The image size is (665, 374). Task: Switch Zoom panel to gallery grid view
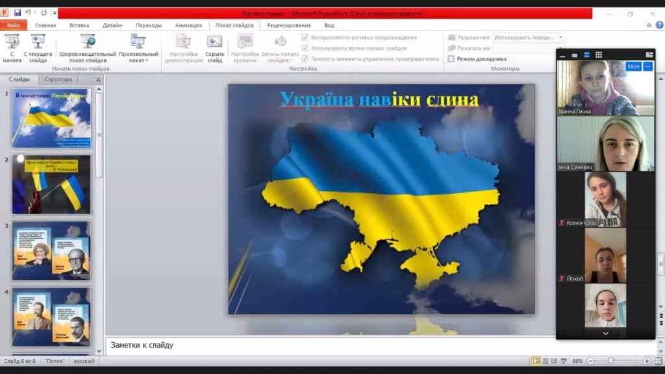[x=599, y=55]
